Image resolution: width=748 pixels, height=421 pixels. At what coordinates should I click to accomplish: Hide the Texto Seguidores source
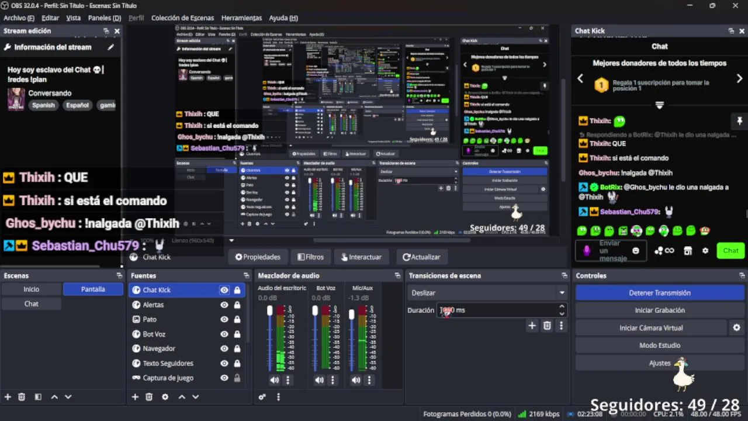[x=224, y=363]
